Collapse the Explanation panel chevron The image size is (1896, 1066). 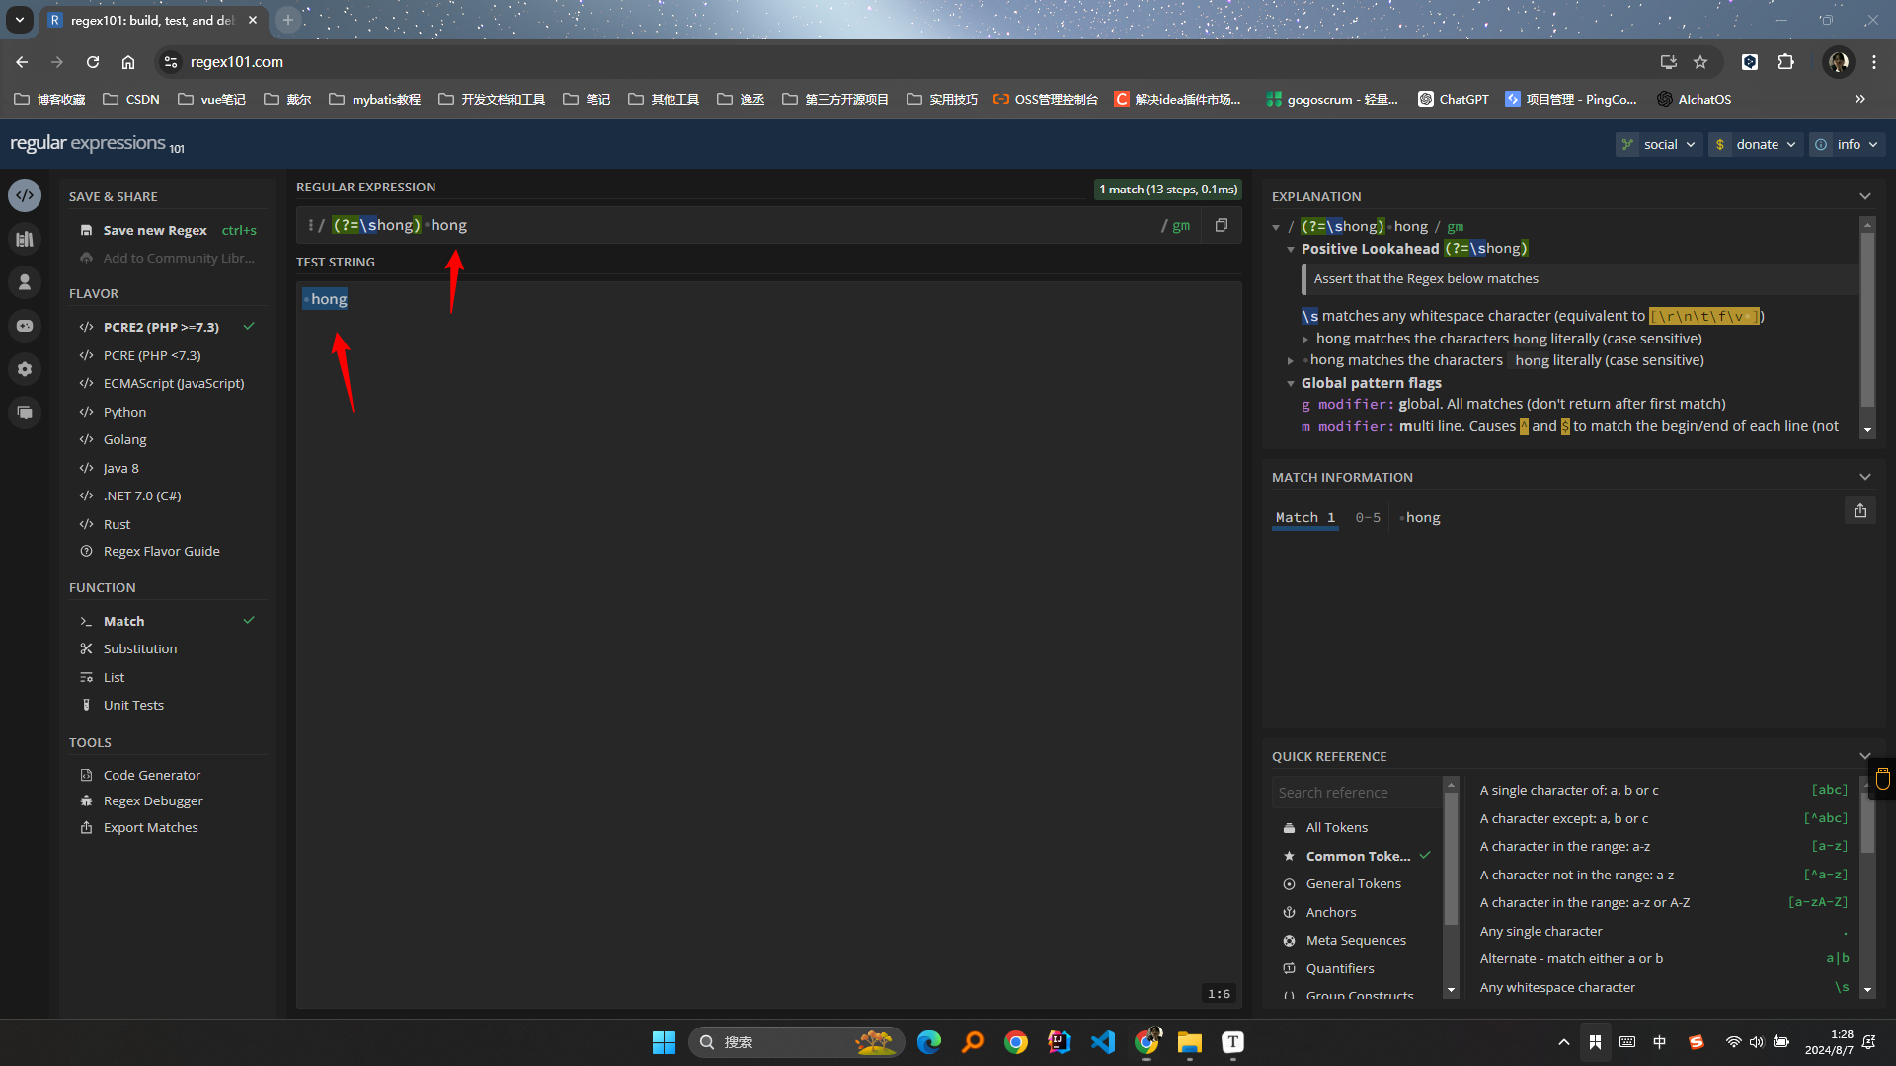tap(1864, 196)
